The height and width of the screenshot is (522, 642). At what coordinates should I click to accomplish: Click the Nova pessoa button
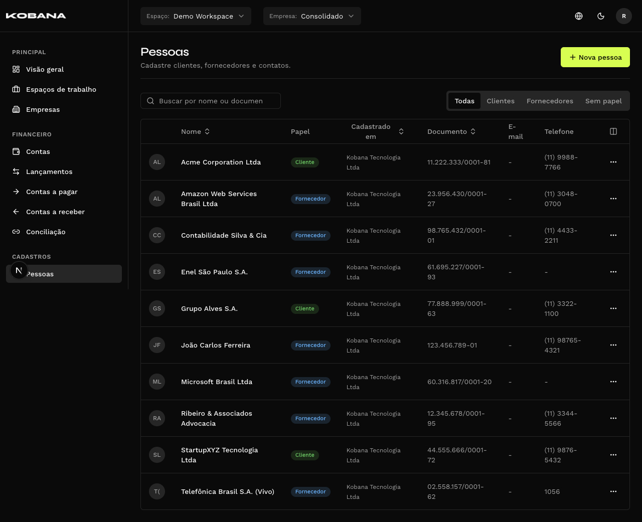(x=595, y=57)
